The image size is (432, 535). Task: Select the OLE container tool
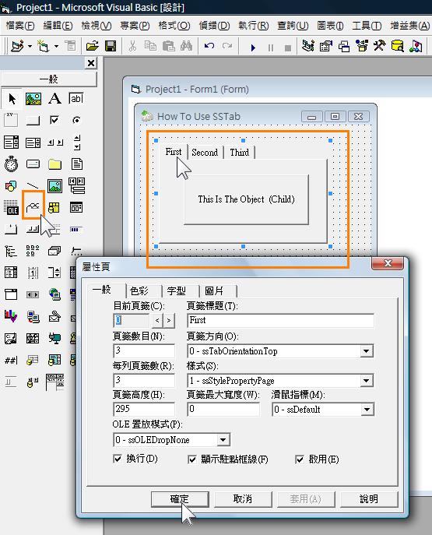coord(11,207)
